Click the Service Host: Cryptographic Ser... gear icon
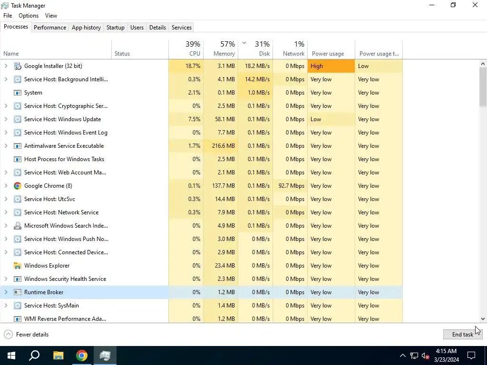This screenshot has width=487, height=365. (18, 106)
